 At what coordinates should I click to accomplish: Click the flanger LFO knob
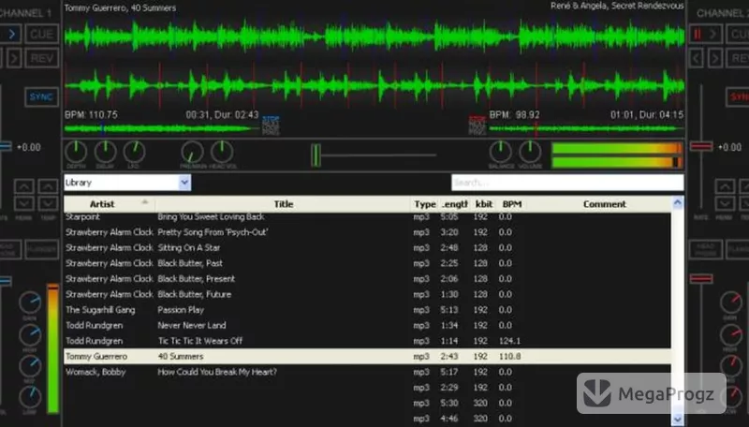[134, 152]
